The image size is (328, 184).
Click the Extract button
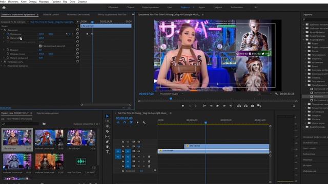coord(245,106)
